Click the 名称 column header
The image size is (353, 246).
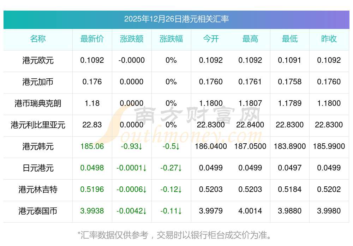coord(38,39)
